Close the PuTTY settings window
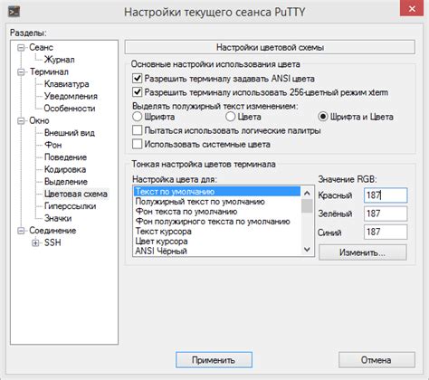Screen dimensions: 429x380 [x=412, y=9]
